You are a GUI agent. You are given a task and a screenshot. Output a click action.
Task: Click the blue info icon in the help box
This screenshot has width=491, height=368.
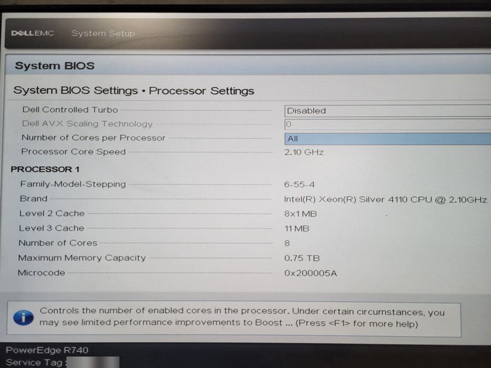(x=23, y=318)
